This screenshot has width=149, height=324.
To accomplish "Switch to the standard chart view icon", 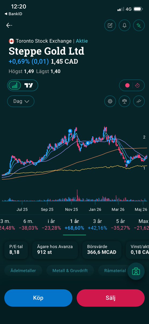I will (x=15, y=85).
